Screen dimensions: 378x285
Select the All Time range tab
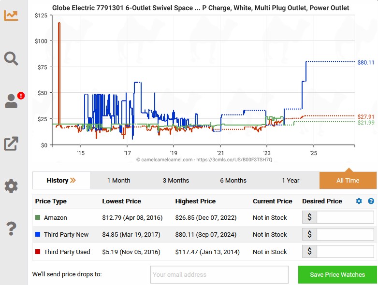coord(348,181)
